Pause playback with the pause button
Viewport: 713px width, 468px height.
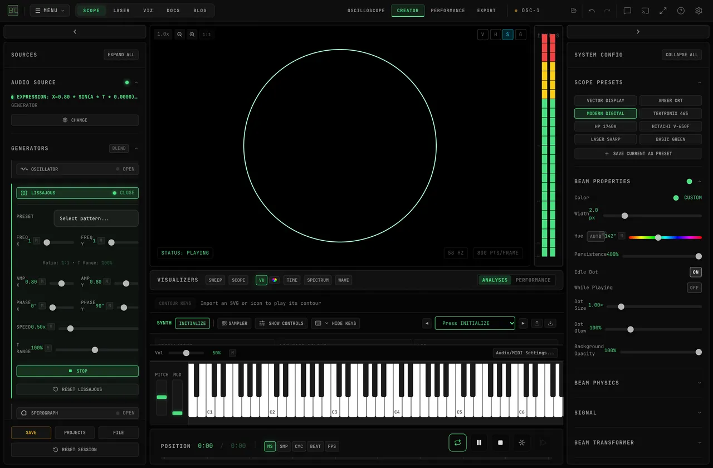[x=479, y=443]
